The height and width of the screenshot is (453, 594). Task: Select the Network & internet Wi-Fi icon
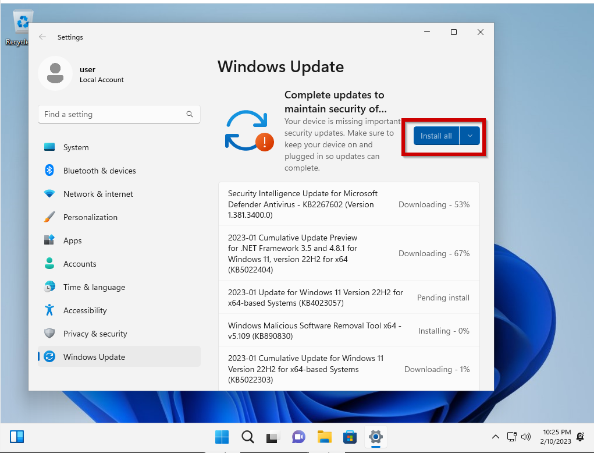point(49,194)
